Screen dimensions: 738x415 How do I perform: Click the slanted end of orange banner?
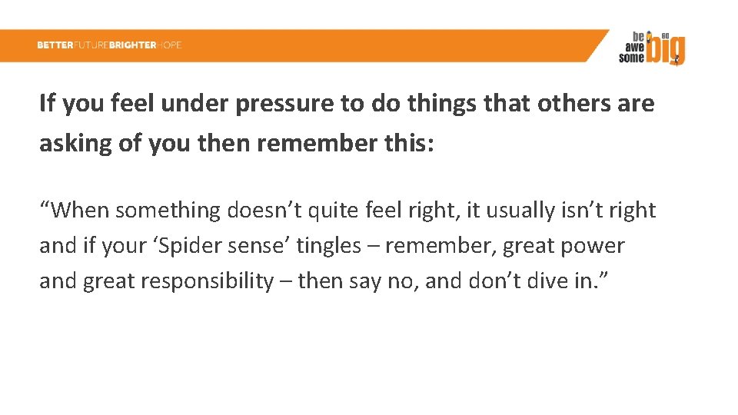597,45
